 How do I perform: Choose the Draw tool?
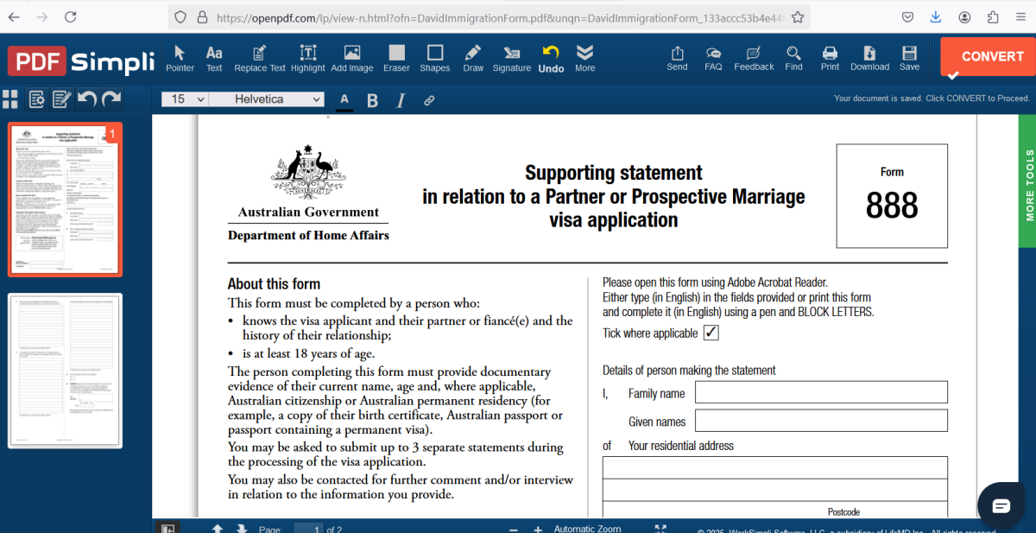(x=472, y=58)
